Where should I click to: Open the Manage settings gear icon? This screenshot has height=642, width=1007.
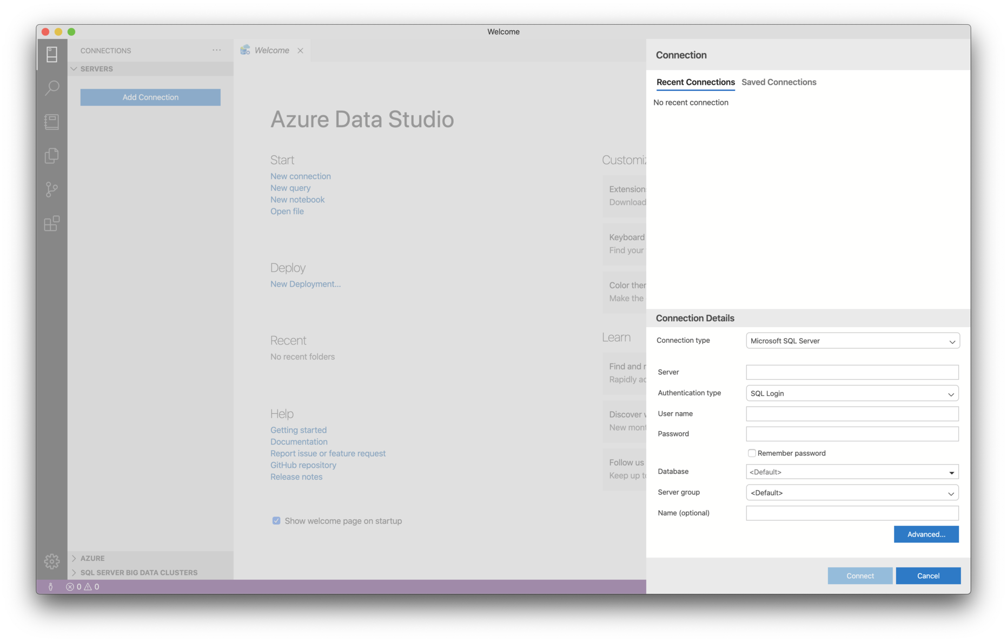click(x=51, y=561)
